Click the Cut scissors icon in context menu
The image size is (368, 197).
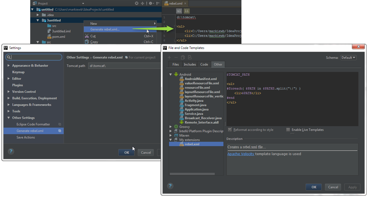87,36
